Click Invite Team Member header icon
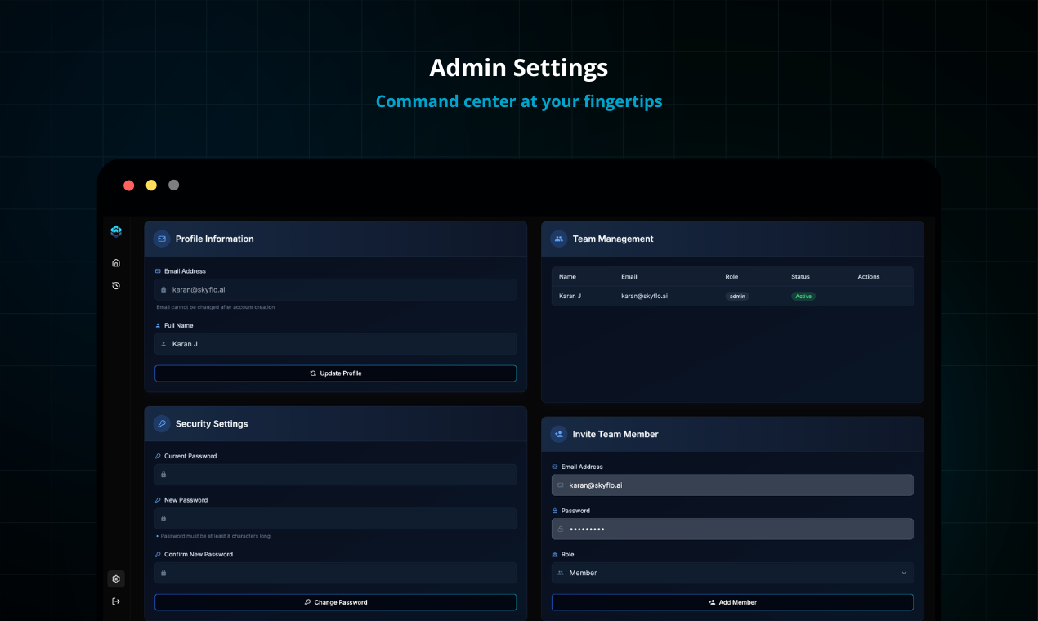1038x621 pixels. pos(559,434)
